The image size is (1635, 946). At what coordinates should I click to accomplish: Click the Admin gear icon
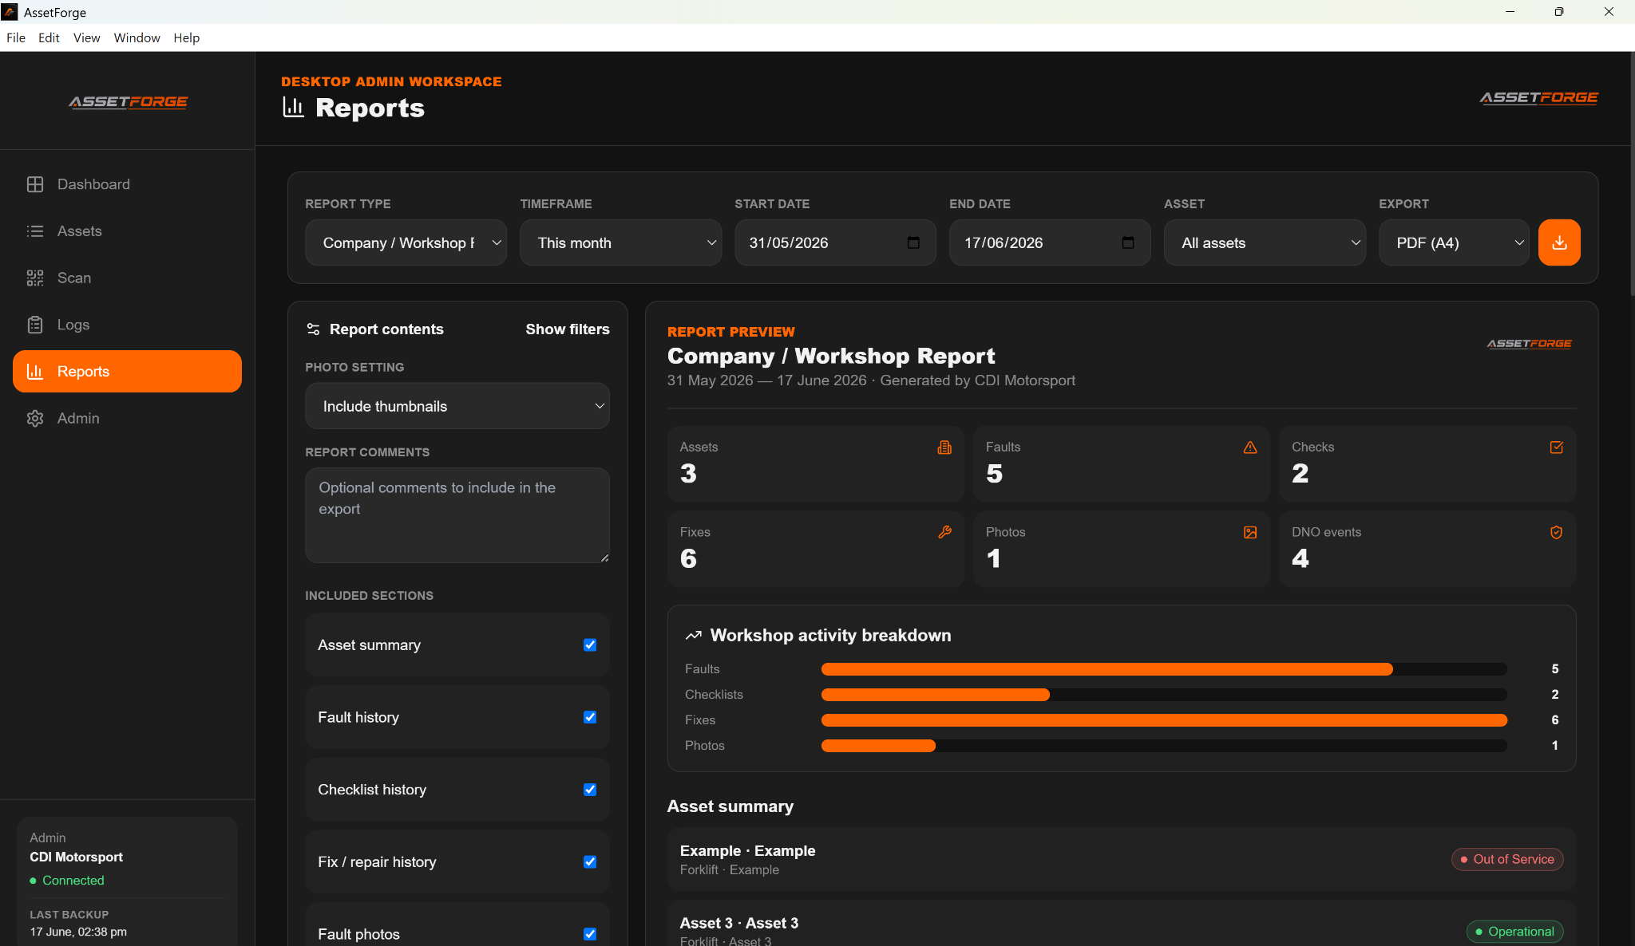35,419
